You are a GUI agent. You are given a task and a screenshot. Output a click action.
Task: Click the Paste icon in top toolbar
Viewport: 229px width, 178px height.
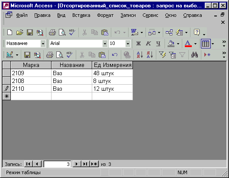click(x=105, y=32)
